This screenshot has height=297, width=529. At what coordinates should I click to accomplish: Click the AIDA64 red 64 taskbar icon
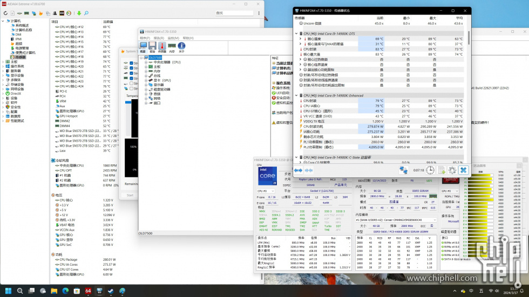88,291
